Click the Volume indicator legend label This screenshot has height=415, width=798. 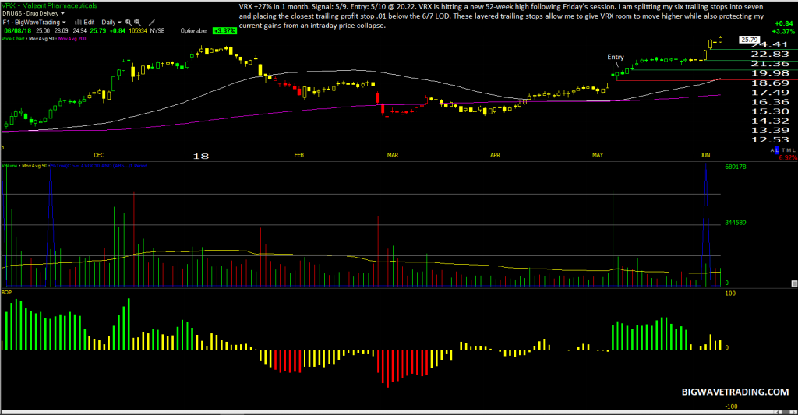click(9, 166)
